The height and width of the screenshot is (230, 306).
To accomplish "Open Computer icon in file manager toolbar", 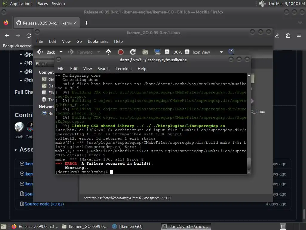I will (x=157, y=52).
